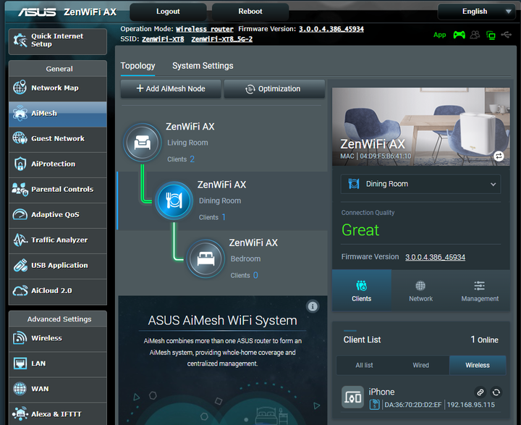Click the ASUS logo
The image size is (521, 425).
(x=37, y=12)
